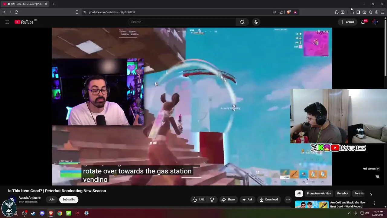Select the 'All' filter chip

(299, 193)
